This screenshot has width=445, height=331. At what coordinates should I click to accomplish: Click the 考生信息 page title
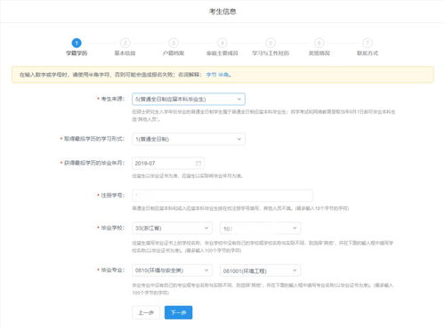222,12
